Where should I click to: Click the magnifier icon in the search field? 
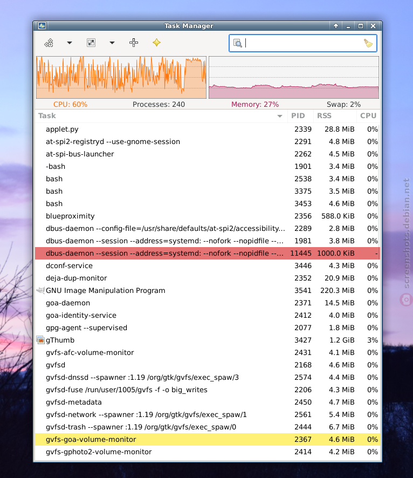pyautogui.click(x=238, y=43)
